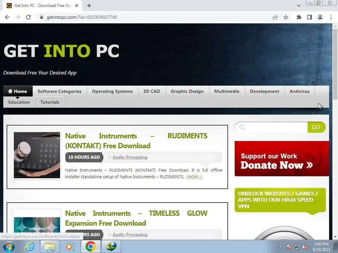Open Antivirus menu item
This screenshot has height=253, width=338.
click(299, 91)
